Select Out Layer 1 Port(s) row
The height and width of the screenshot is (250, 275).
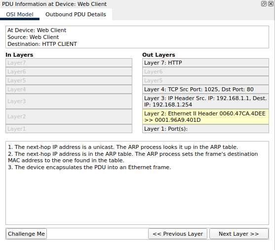coord(205,129)
